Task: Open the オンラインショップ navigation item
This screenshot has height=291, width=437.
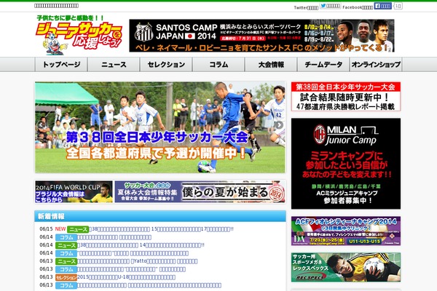Action: (376, 65)
